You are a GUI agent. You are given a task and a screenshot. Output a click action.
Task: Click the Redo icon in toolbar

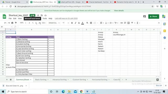pos(9,23)
